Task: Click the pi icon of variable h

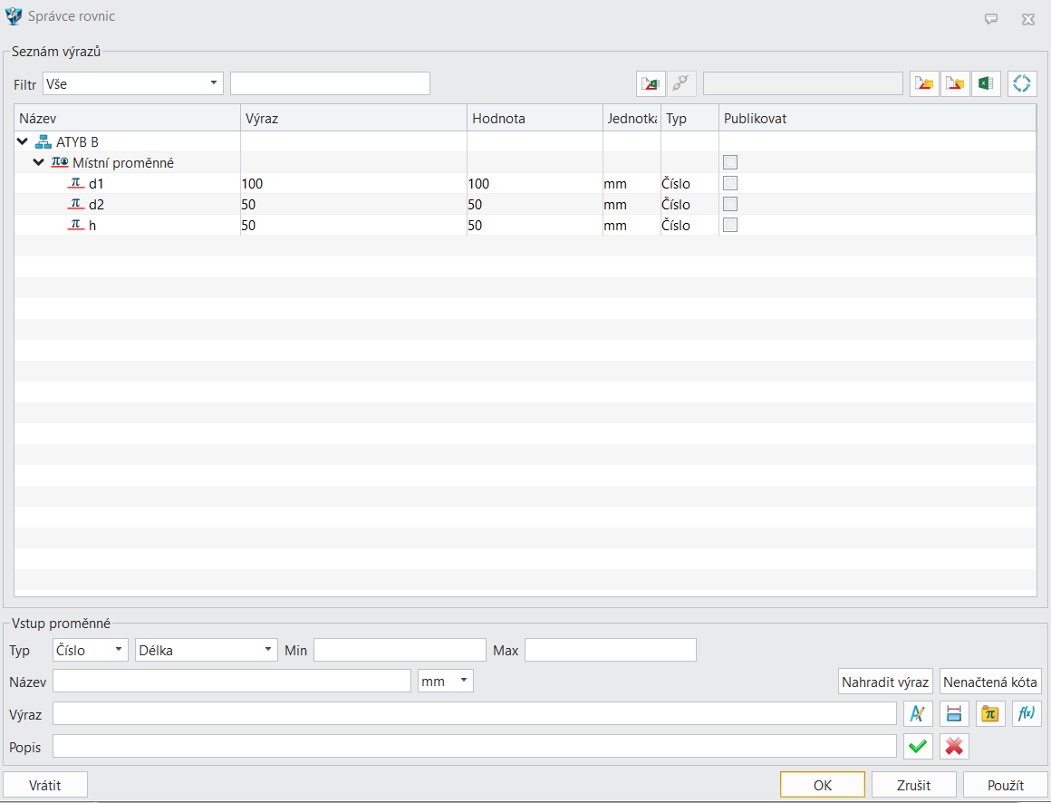Action: (x=76, y=225)
